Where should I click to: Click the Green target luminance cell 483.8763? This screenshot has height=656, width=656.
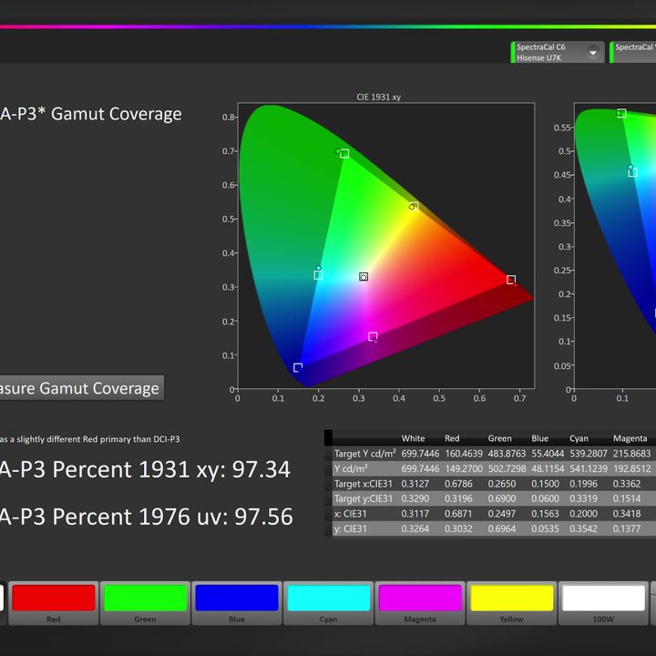(x=507, y=454)
